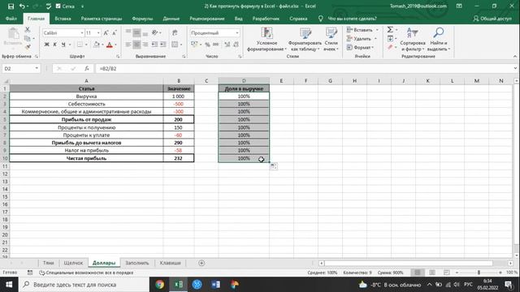Viewport: 520px width, 292px height.
Task: Increase the decimal places
Action: [227, 45]
